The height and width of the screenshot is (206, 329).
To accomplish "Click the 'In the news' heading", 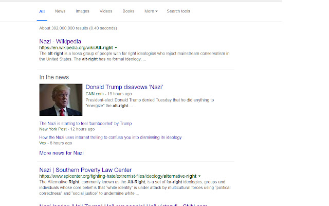I will tap(54, 77).
